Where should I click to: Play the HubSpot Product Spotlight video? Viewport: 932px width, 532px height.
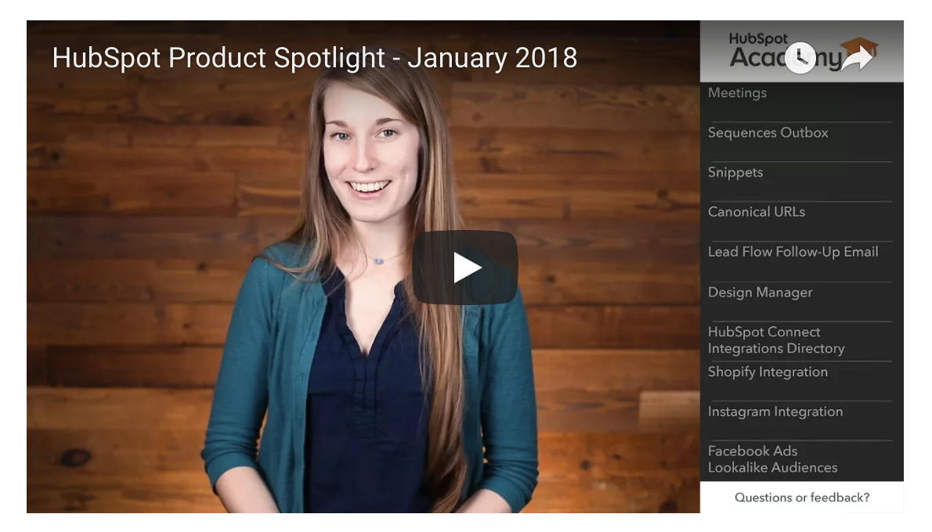(x=464, y=268)
